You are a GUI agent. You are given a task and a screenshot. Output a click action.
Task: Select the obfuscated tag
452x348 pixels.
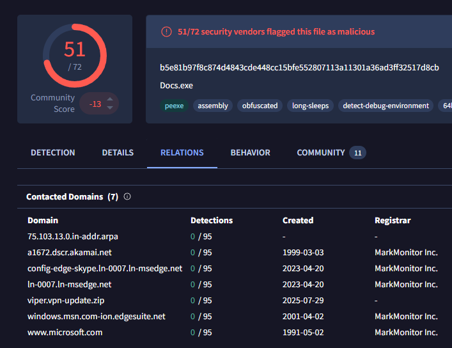pyautogui.click(x=260, y=106)
